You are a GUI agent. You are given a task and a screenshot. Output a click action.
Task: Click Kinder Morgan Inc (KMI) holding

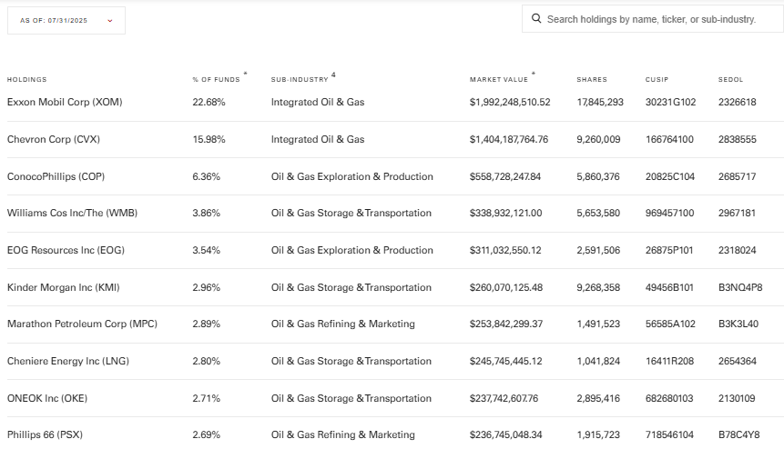[63, 287]
